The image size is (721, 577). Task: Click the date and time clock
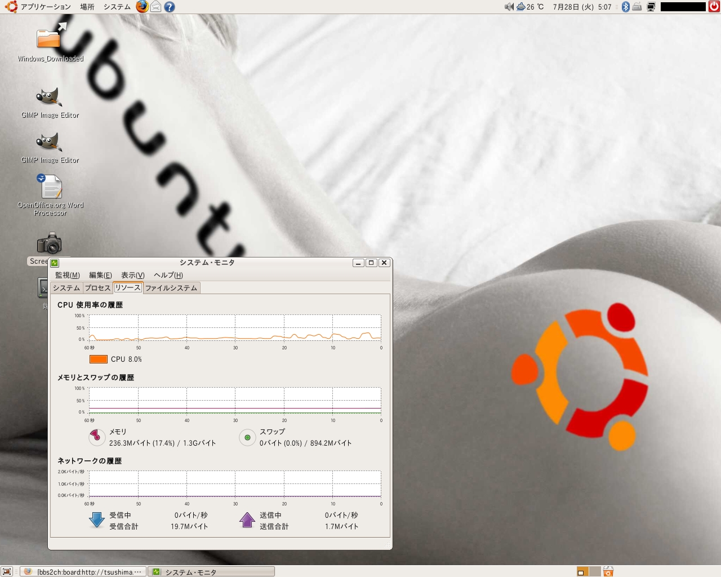click(582, 7)
